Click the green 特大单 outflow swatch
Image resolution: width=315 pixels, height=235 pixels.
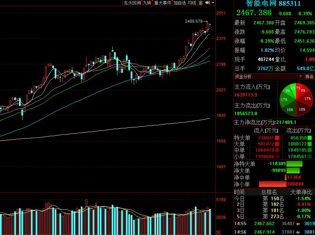click(x=310, y=138)
